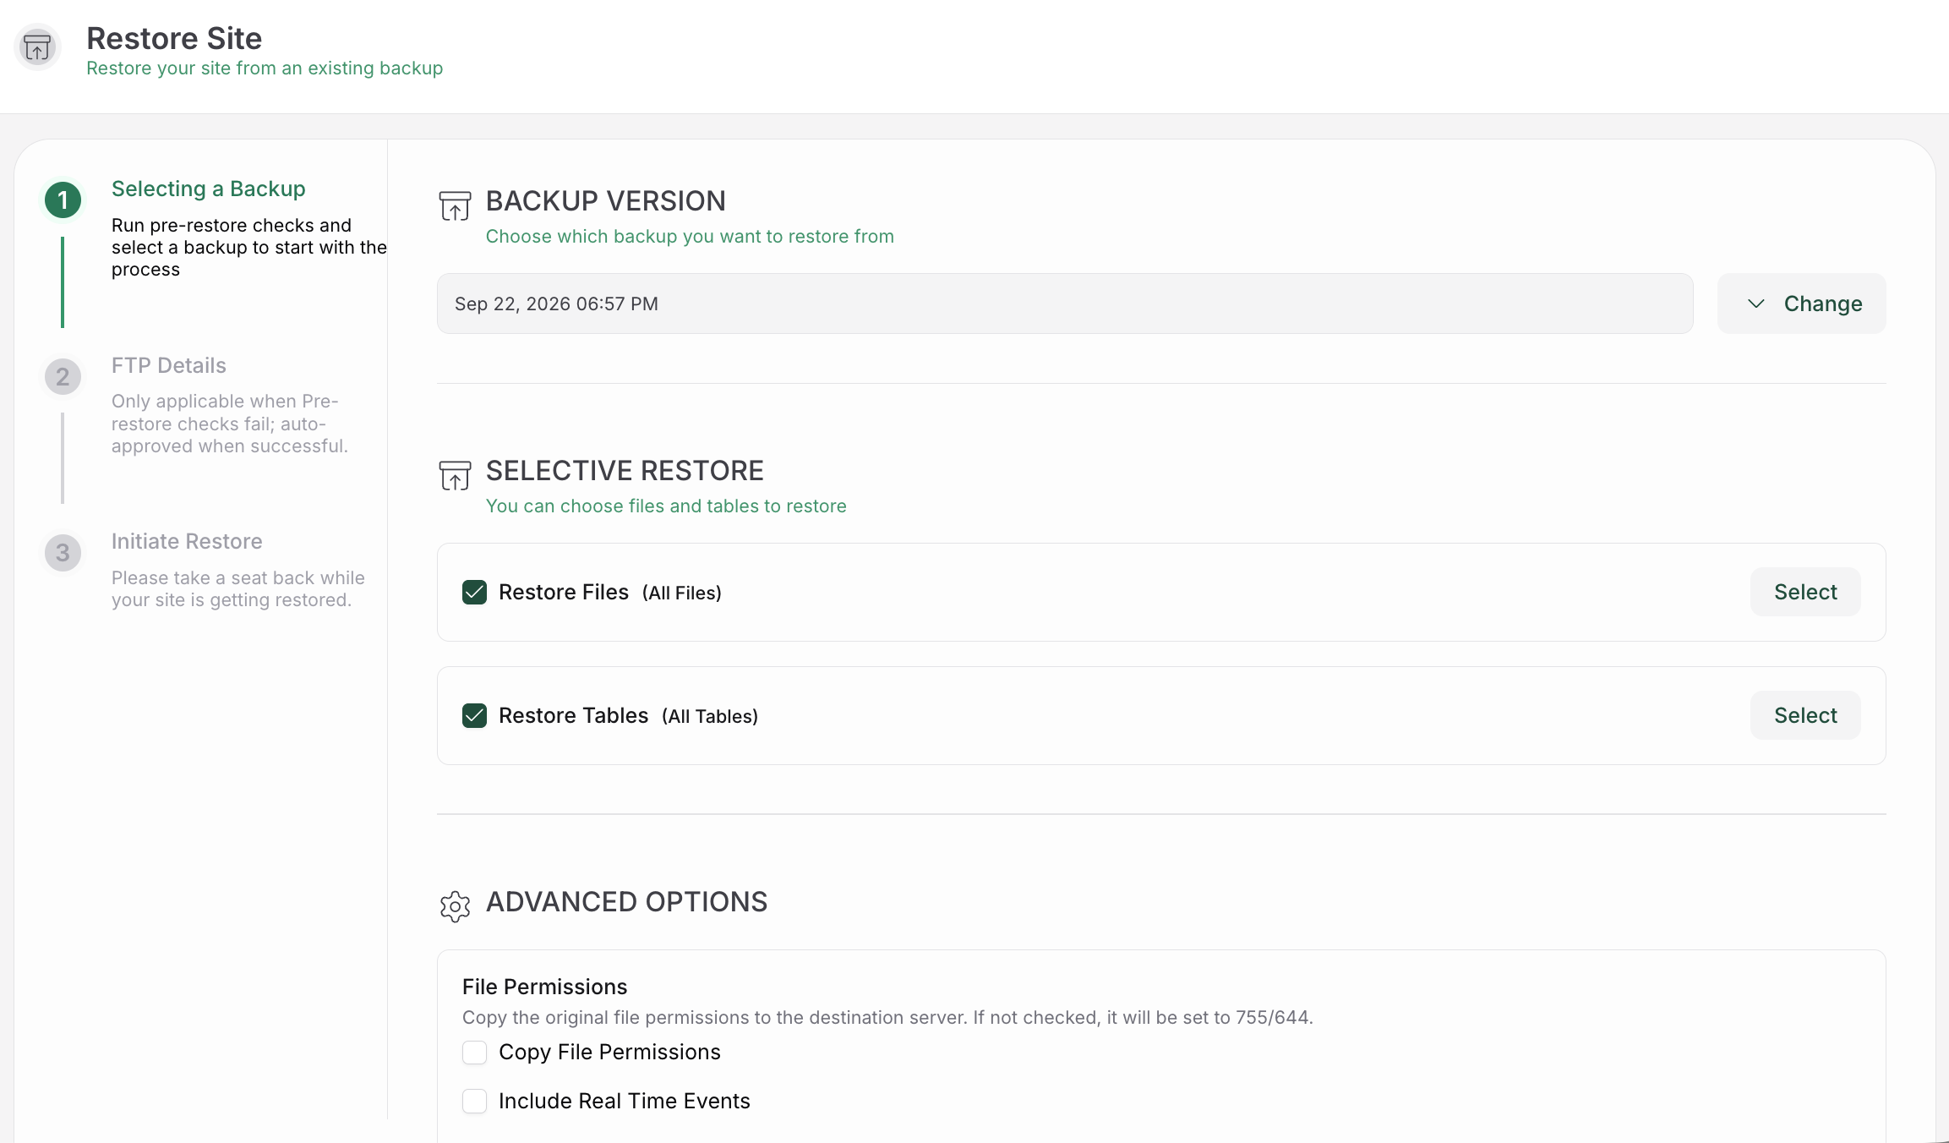Click the 'Only applicable when Pre-restore checks fail' text

coord(230,424)
